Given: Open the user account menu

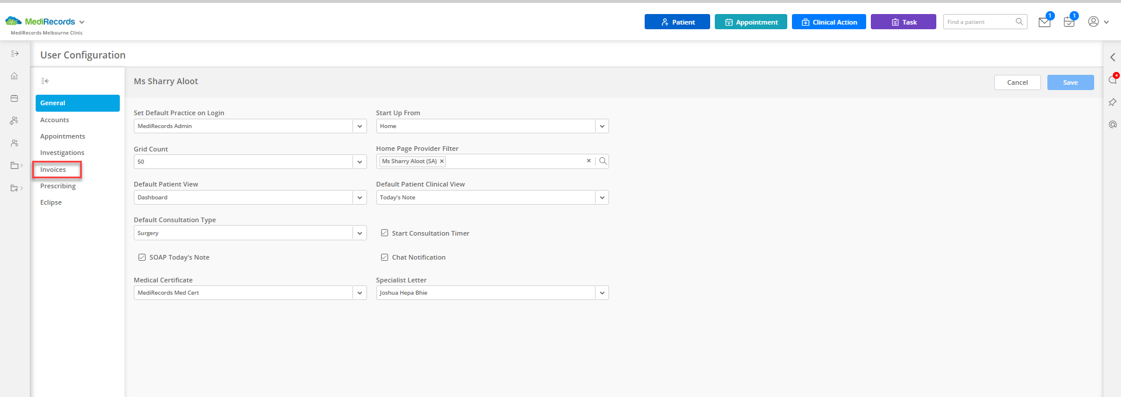Looking at the screenshot, I should (x=1098, y=22).
